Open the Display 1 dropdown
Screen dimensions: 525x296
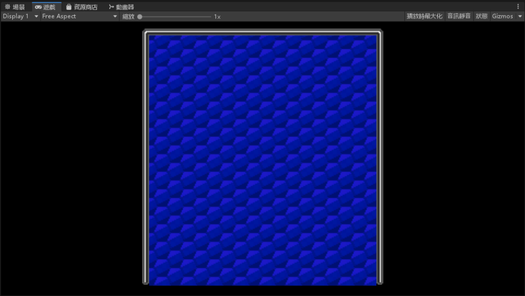point(21,16)
